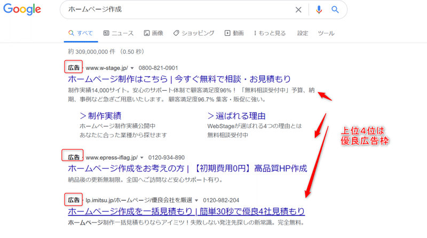
Task: Open the 制作実績 sitelink
Action: click(100, 116)
